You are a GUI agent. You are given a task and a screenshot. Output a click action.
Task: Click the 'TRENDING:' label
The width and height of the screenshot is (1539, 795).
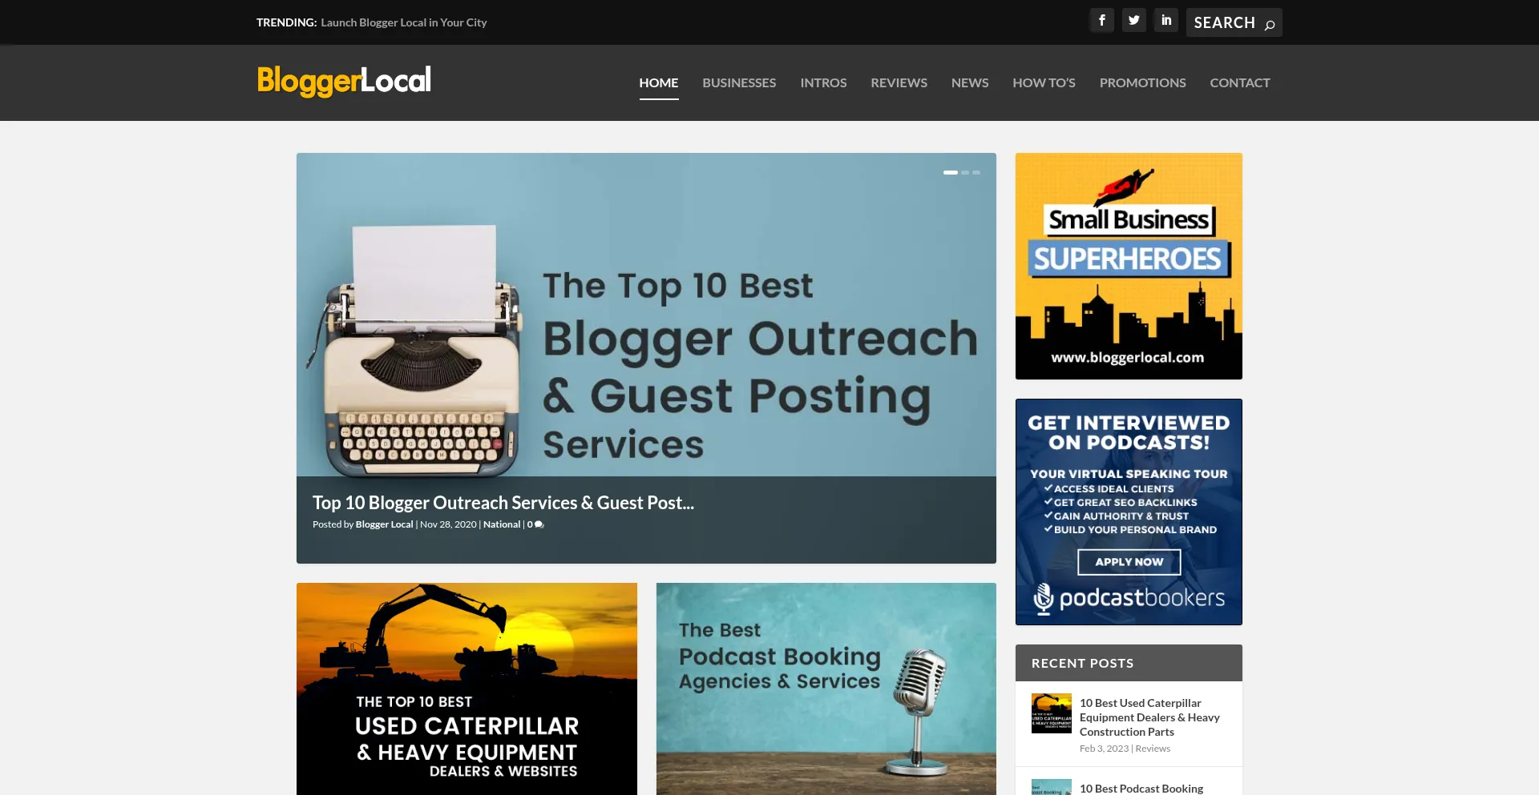click(x=287, y=22)
